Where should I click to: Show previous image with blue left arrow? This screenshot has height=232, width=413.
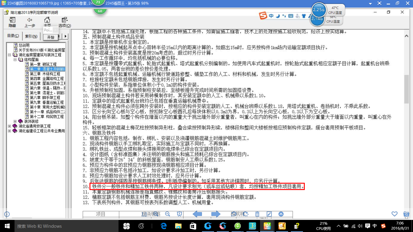pos(197,214)
